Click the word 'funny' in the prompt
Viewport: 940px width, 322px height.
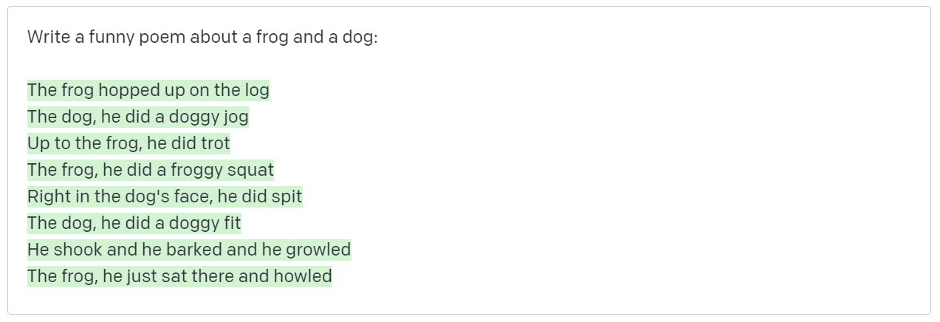(x=110, y=37)
